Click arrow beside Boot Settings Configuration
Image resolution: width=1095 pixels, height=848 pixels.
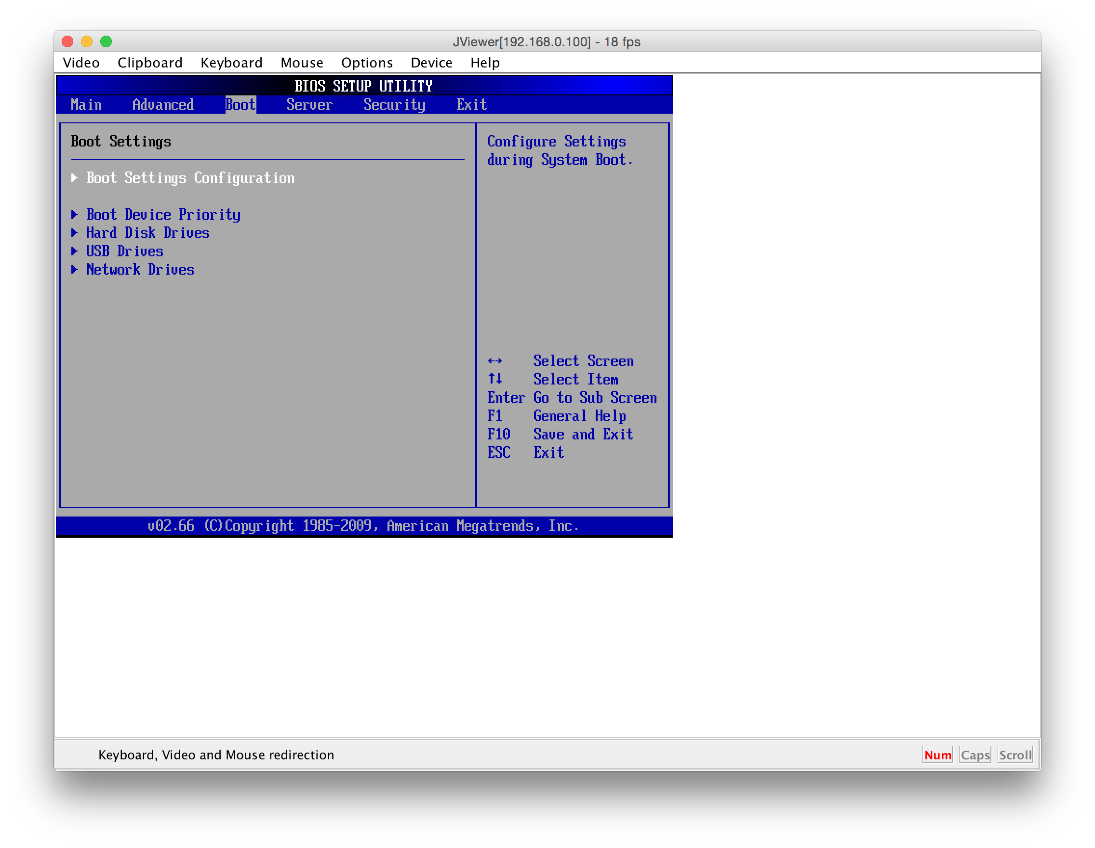point(75,178)
